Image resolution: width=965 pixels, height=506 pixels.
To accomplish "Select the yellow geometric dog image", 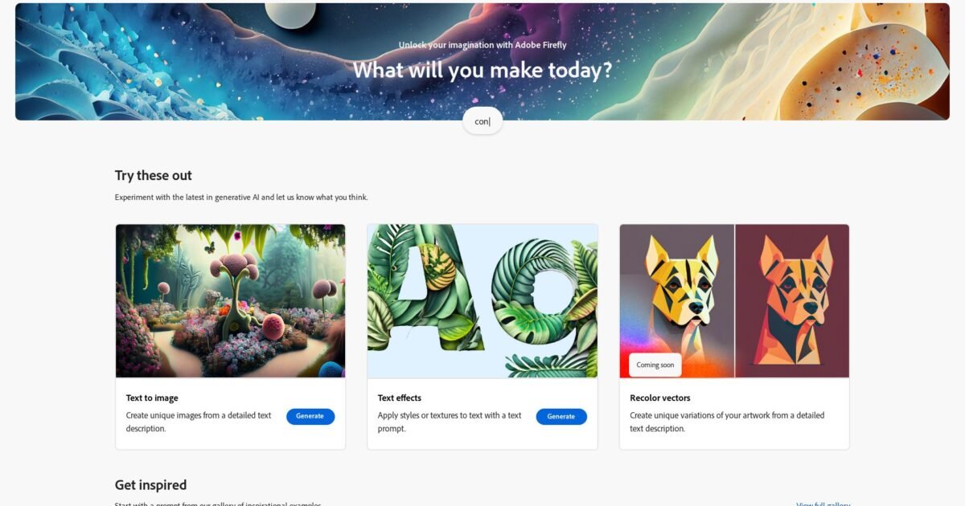I will coord(677,301).
